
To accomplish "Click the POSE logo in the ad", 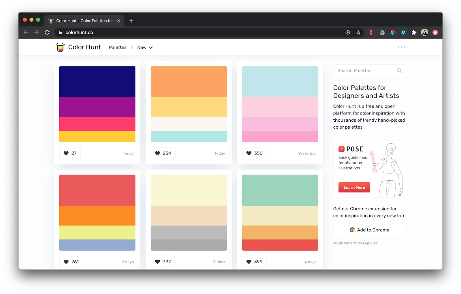I will 351,149.
